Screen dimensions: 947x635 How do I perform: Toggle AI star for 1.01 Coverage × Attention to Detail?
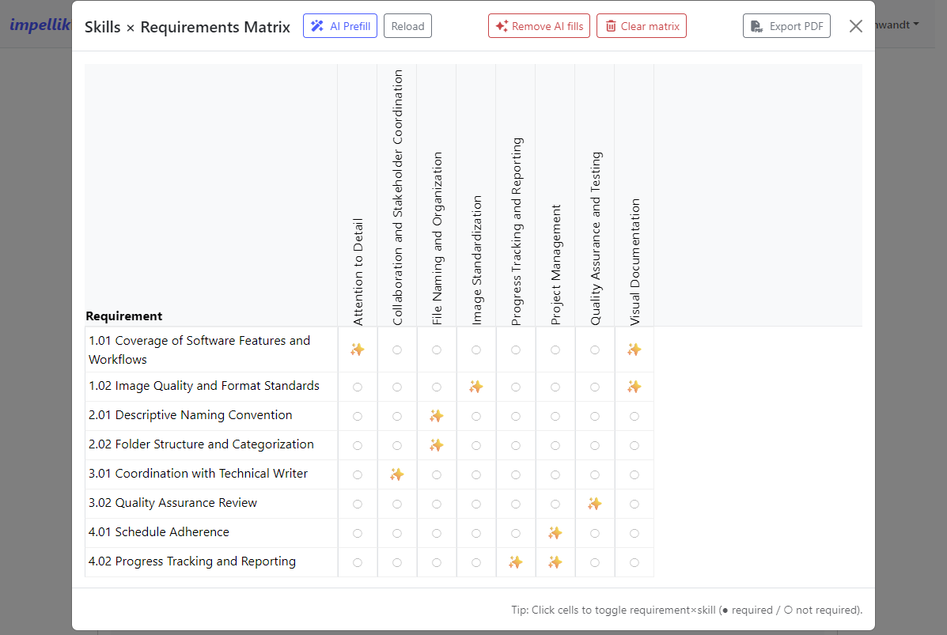tap(358, 350)
